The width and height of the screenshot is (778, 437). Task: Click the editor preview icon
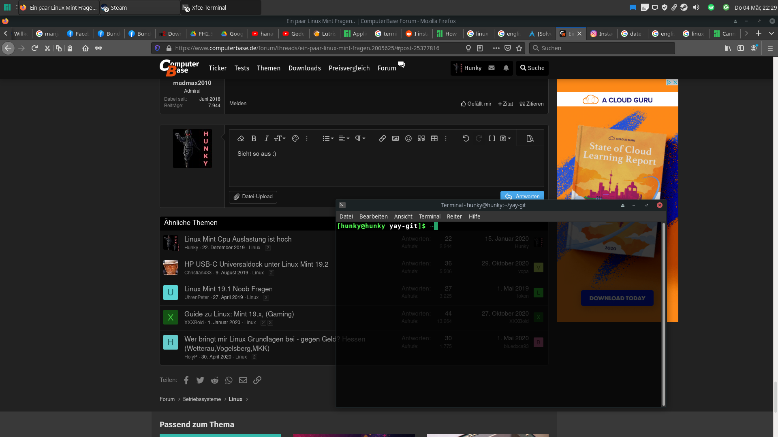point(530,138)
